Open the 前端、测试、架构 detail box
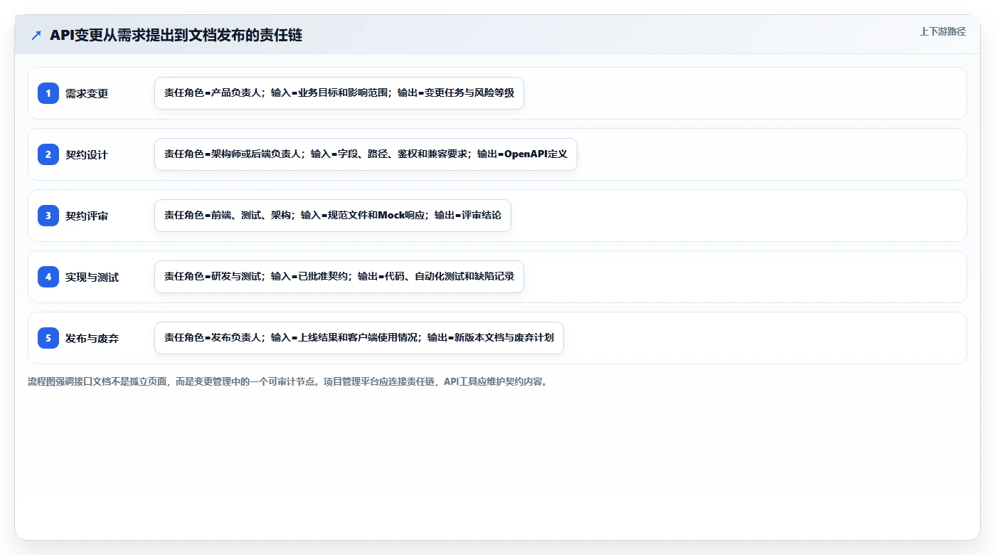This screenshot has width=995, height=555. coord(333,216)
